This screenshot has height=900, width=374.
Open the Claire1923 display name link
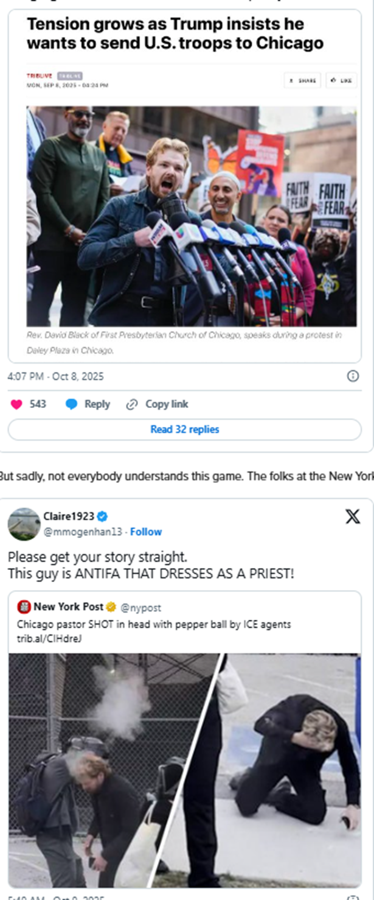coord(69,516)
